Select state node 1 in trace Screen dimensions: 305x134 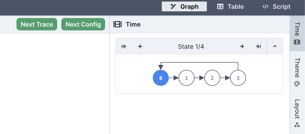pyautogui.click(x=186, y=78)
